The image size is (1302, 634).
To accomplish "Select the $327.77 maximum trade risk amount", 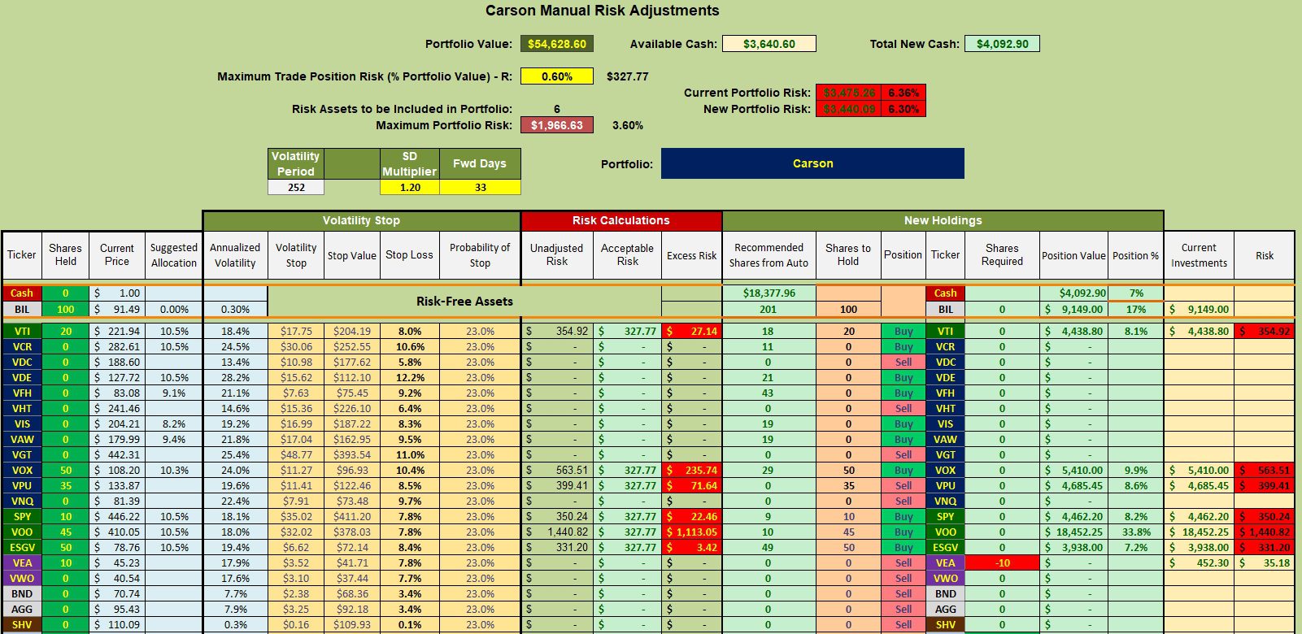I will coord(627,76).
